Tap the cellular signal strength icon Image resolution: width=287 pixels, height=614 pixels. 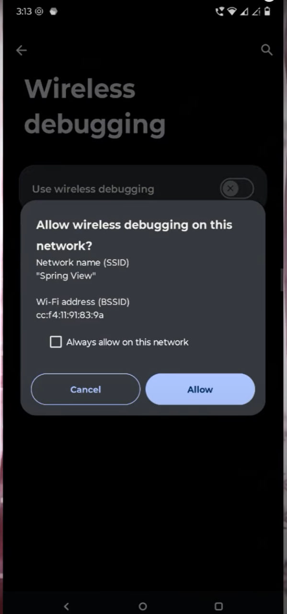(244, 12)
